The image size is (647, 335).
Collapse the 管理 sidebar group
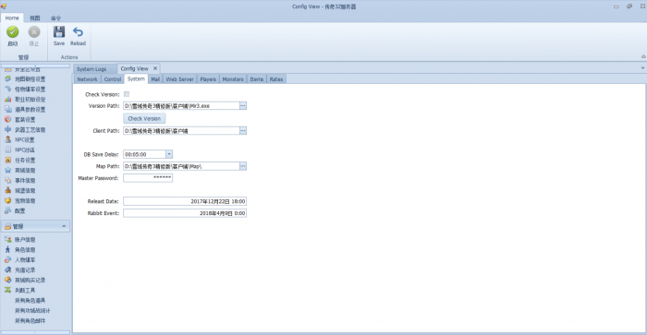pos(64,226)
